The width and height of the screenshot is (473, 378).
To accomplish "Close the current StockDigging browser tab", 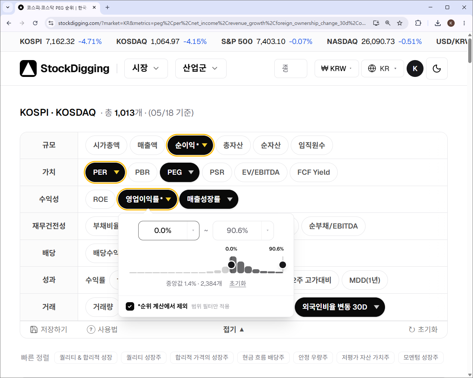I will click(x=94, y=7).
